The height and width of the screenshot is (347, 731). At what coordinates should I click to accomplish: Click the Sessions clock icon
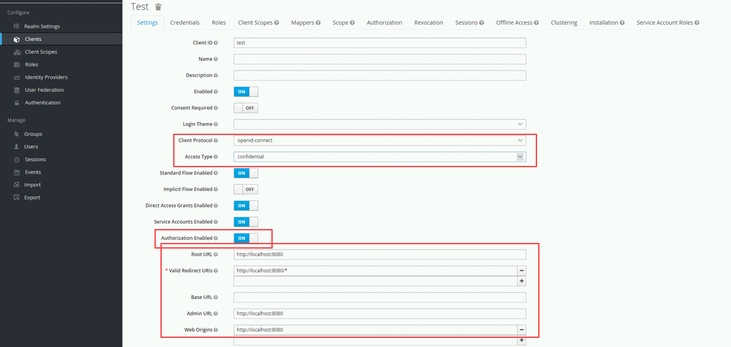17,159
